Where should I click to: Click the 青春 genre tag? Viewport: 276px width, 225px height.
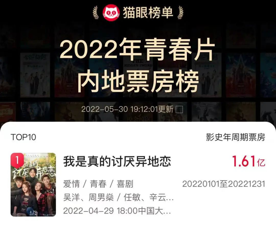pyautogui.click(x=98, y=184)
